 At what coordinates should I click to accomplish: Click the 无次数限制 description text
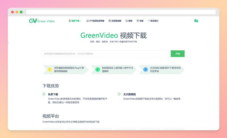click(x=152, y=99)
